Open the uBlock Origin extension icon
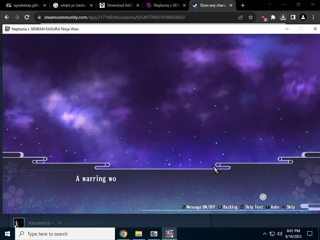Viewport: 320px width, 240px height. coord(264,17)
